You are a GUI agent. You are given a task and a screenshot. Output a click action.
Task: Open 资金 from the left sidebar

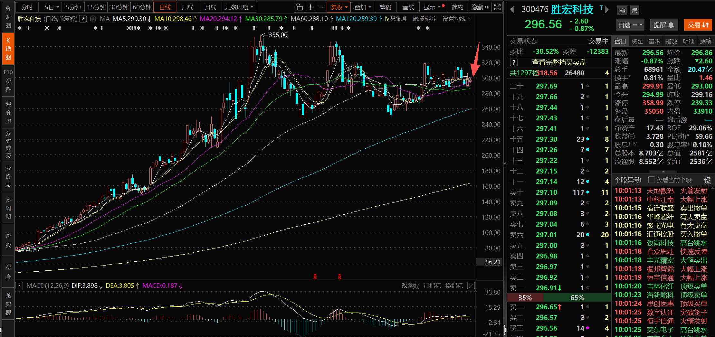[8, 272]
